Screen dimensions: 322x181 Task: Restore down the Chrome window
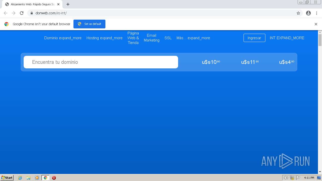point(307,2)
